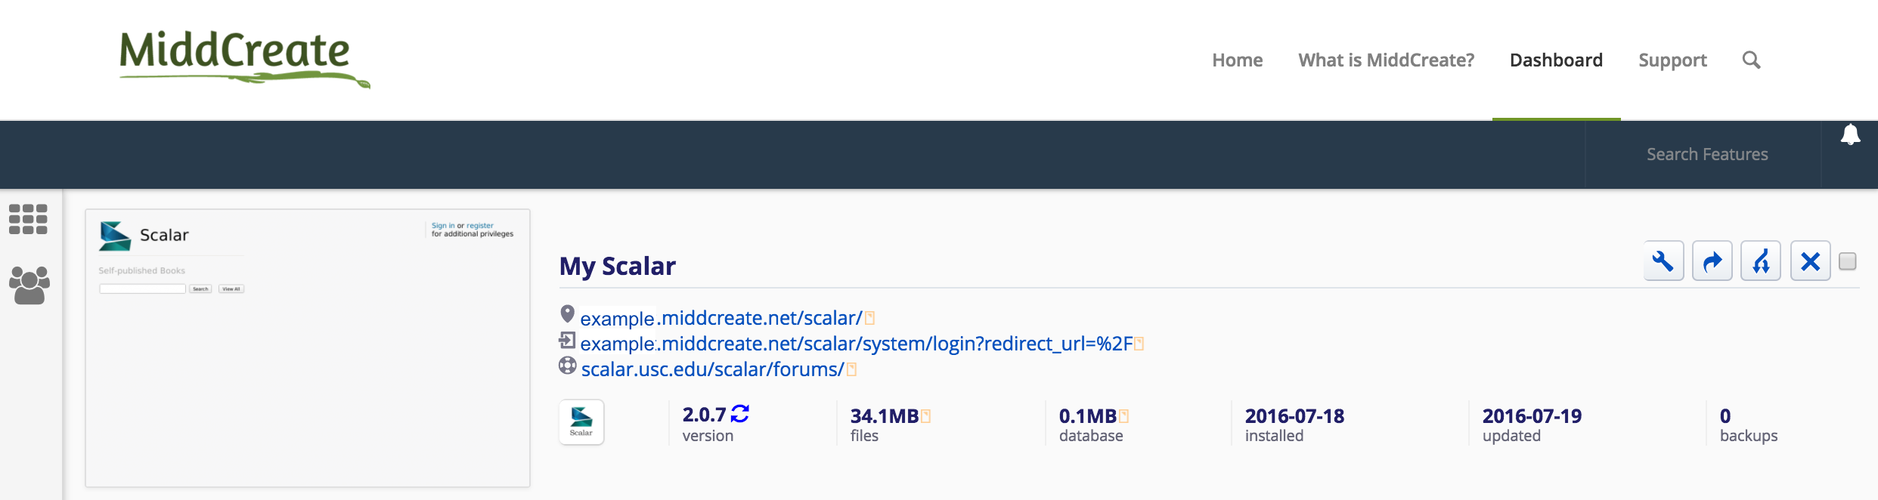Open the Support menu item
Image resolution: width=1878 pixels, height=500 pixels.
pos(1672,60)
